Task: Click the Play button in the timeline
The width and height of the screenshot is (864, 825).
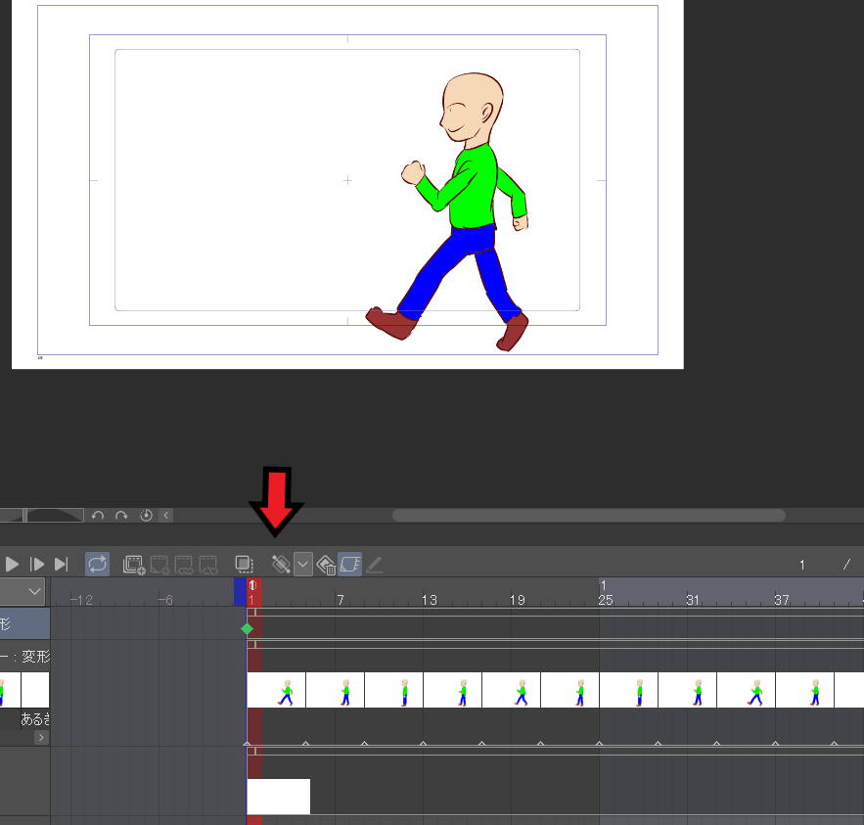Action: (x=13, y=564)
